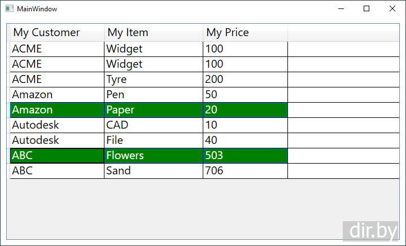Select the Sand item cell
Image resolution: width=406 pixels, height=246 pixels.
point(154,171)
